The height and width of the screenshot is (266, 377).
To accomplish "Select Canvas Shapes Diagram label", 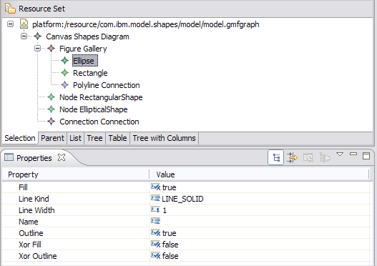I will click(x=87, y=36).
